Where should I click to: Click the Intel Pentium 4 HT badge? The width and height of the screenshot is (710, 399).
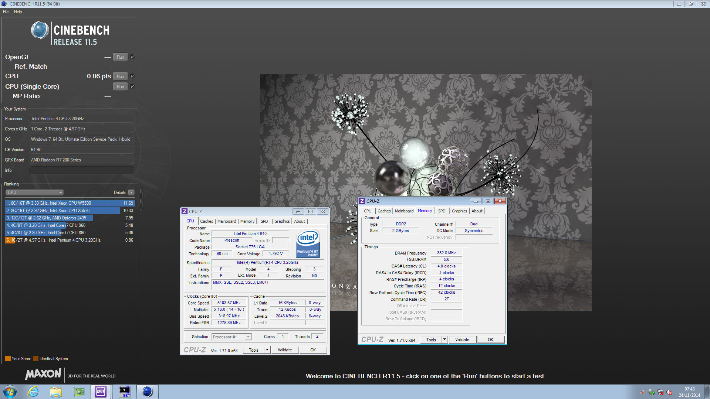click(x=308, y=243)
